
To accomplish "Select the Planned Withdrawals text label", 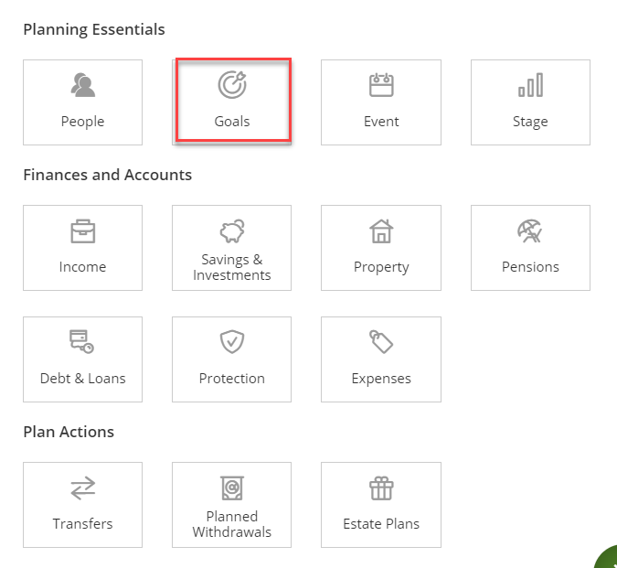I will [x=232, y=524].
